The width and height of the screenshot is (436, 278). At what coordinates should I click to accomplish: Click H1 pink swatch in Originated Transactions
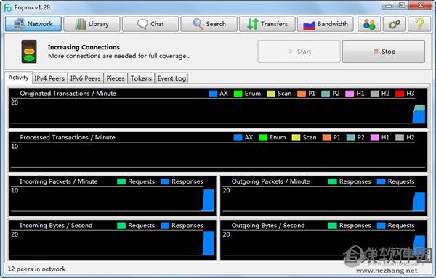[x=350, y=94]
